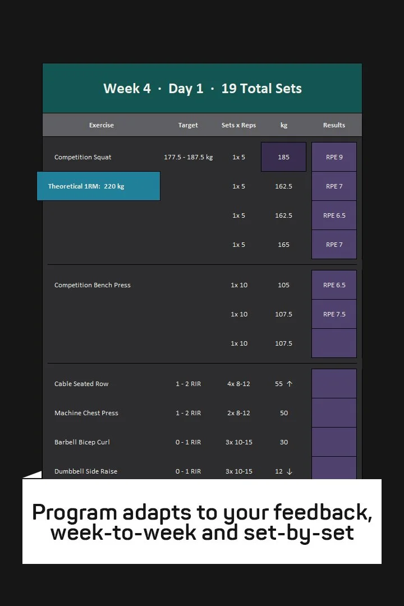Screen dimensions: 404x606
Task: Click the 30 kg bicep curl weight
Action: point(284,442)
